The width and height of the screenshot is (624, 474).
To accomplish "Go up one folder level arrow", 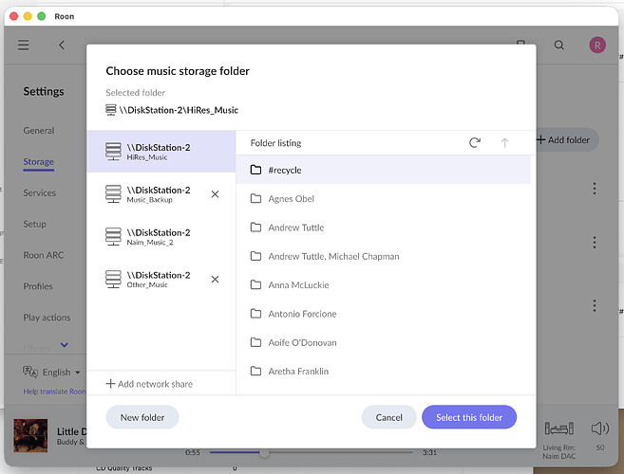I will (x=504, y=143).
